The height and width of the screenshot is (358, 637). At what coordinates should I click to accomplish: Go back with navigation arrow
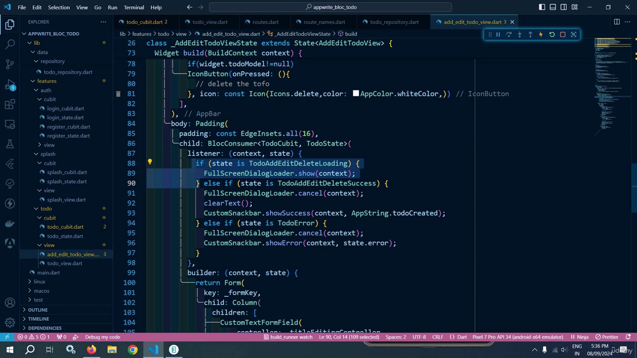pyautogui.click(x=190, y=7)
